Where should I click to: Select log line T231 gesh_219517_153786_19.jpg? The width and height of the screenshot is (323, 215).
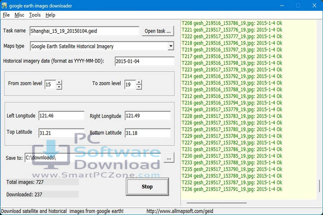[232, 149]
